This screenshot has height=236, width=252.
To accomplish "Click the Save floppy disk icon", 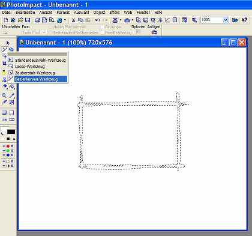I will point(28,20).
